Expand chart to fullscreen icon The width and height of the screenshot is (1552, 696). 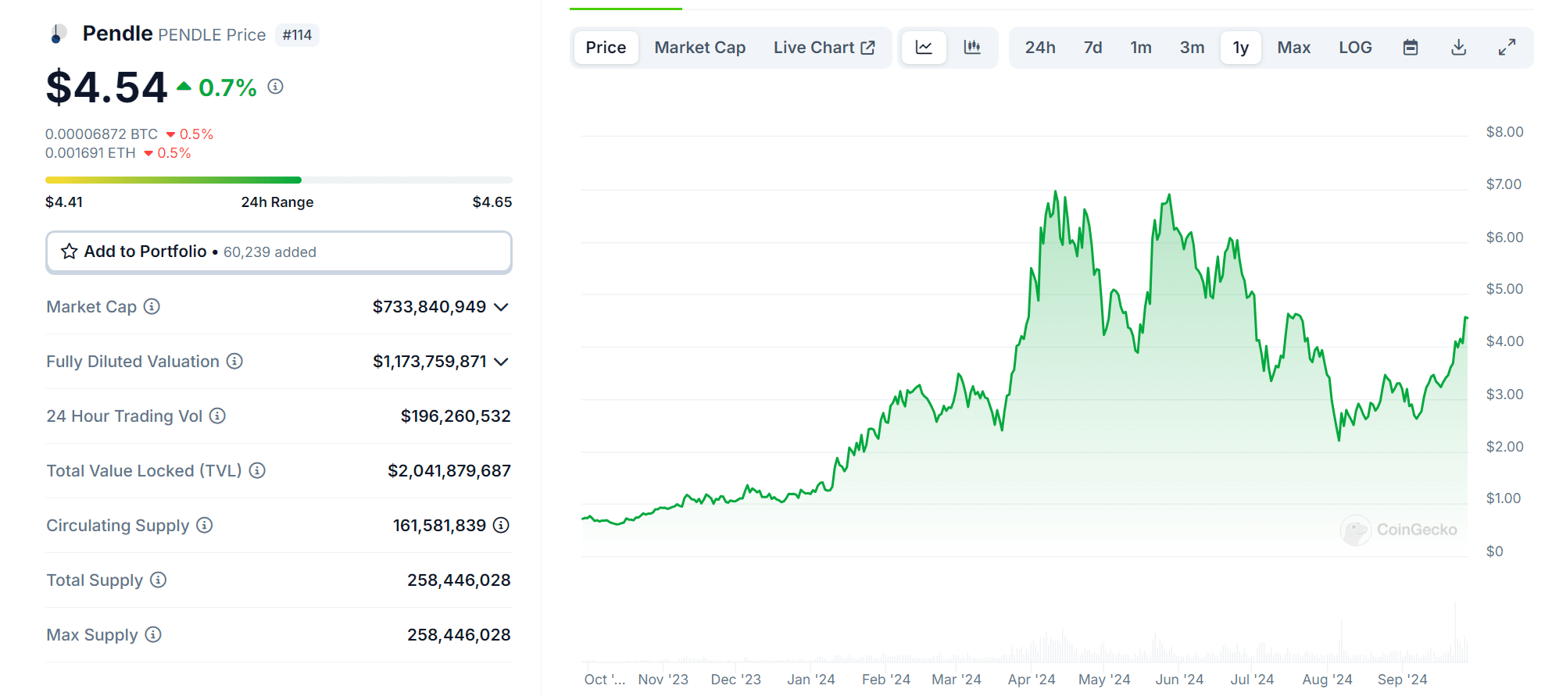tap(1507, 48)
